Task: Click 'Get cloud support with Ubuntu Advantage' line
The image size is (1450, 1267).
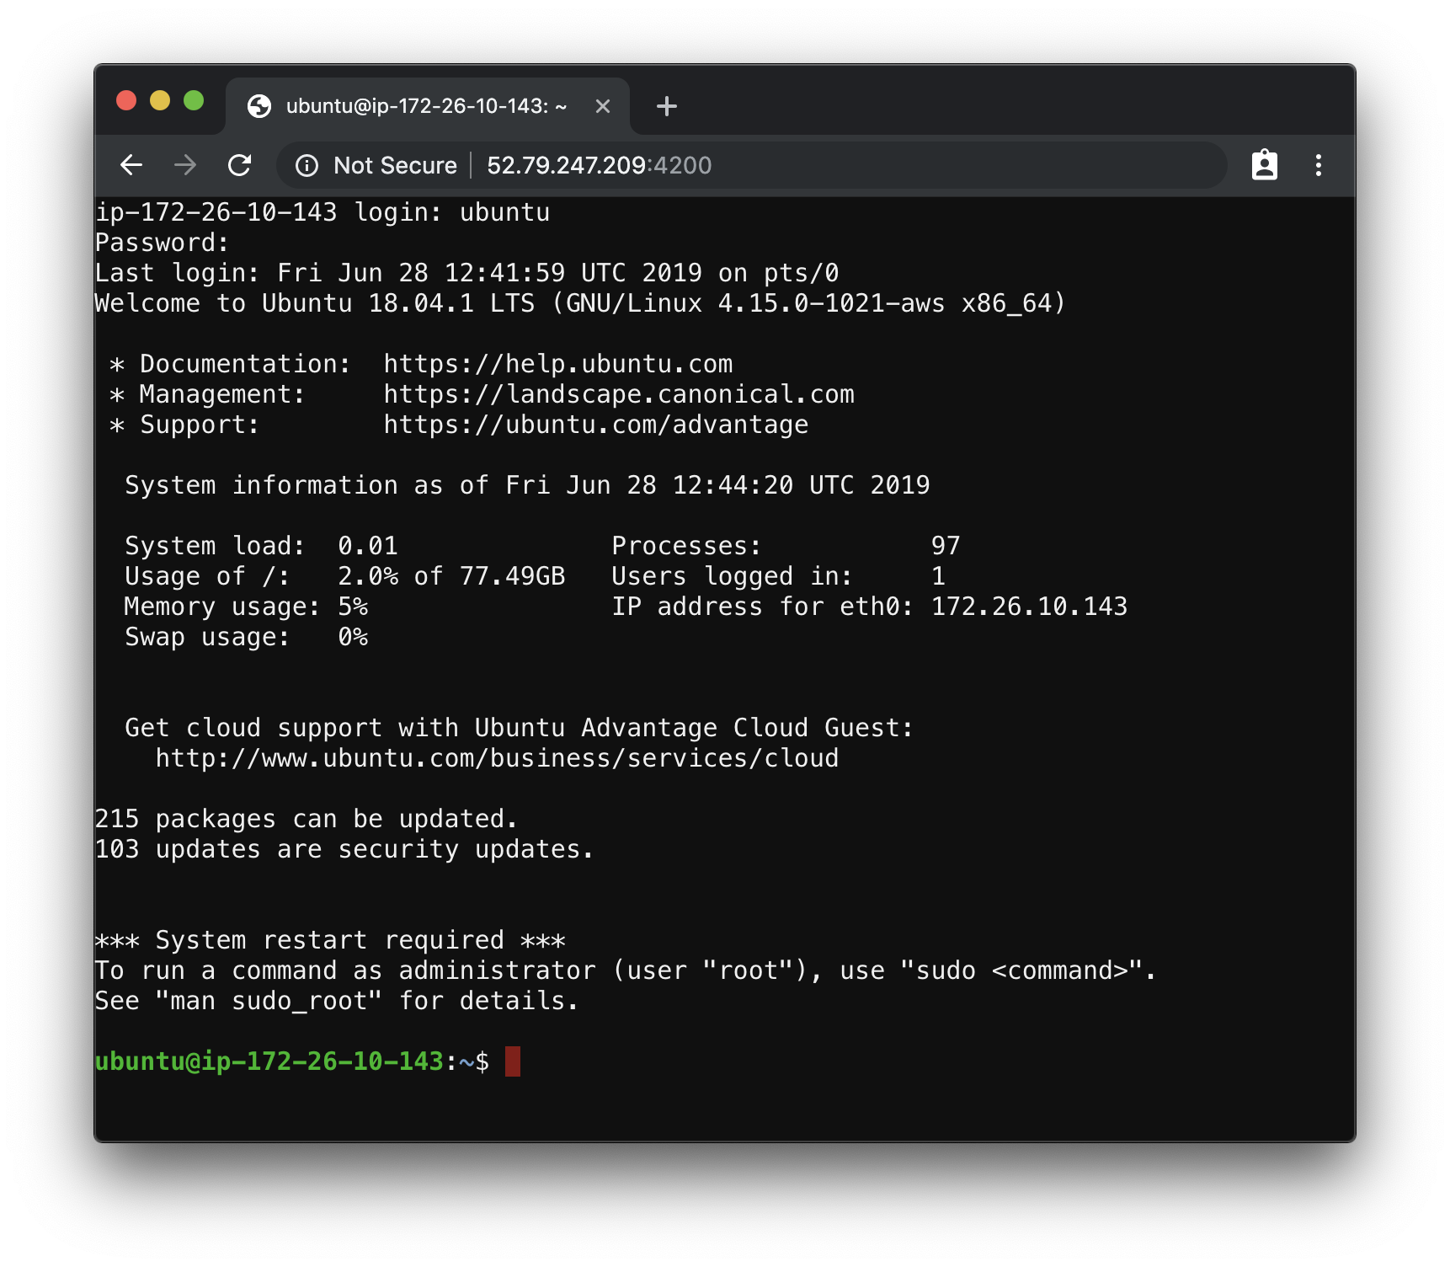Action: coord(520,728)
